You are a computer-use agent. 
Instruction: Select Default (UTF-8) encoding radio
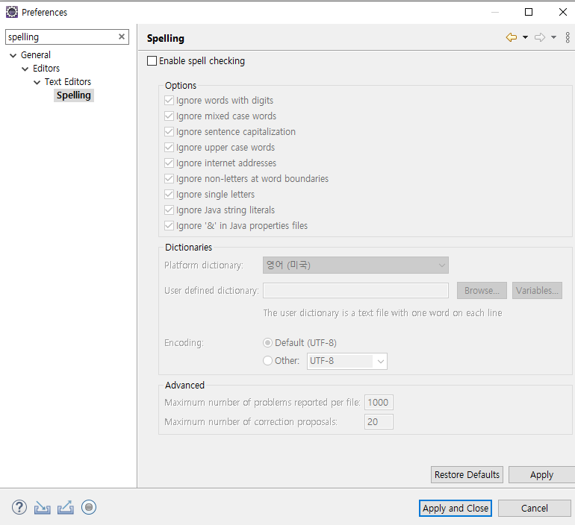coord(267,343)
